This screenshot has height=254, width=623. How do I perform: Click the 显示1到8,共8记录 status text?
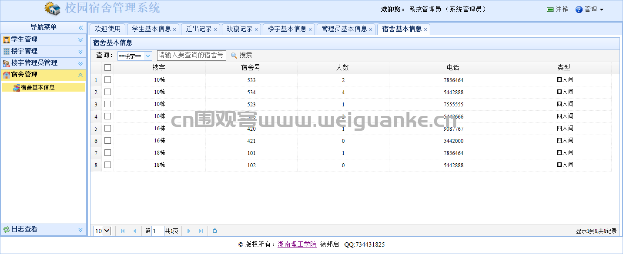[596, 231]
